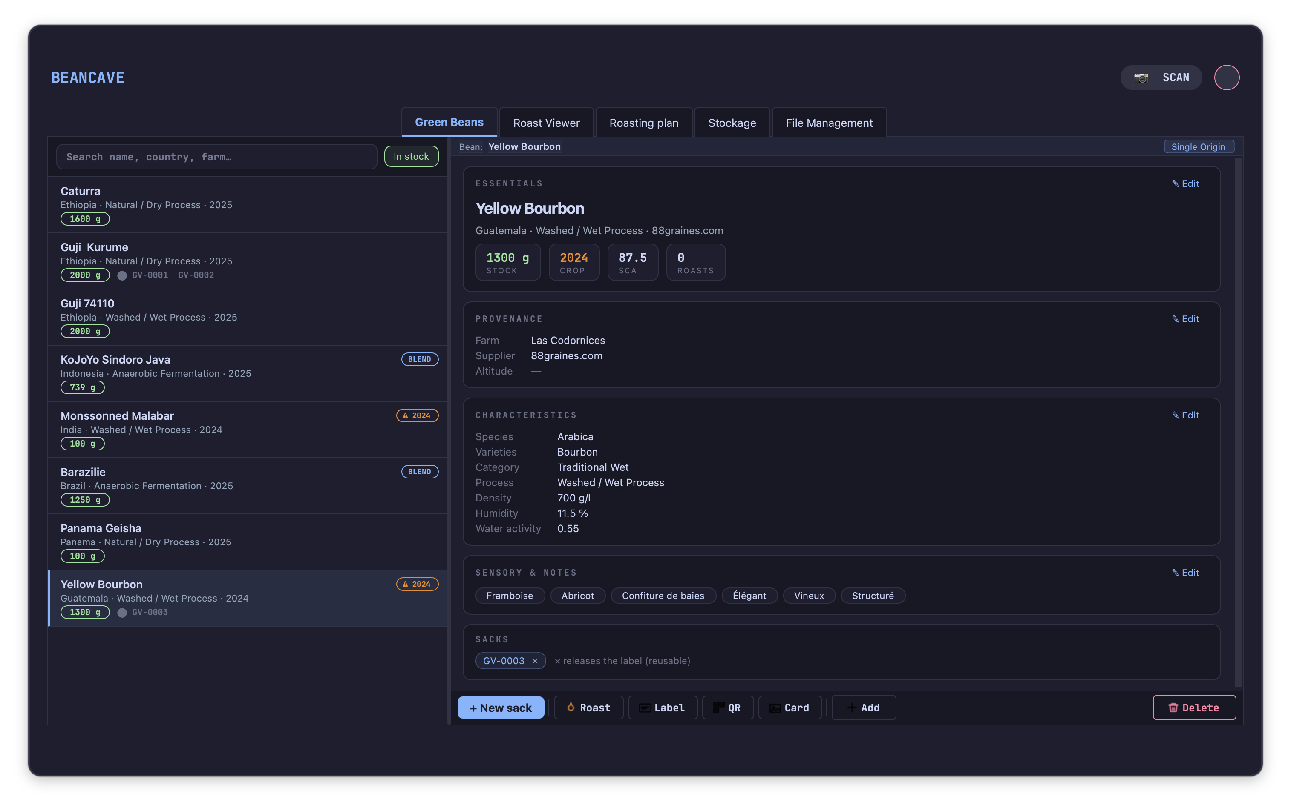Edit the Provenance section
This screenshot has width=1291, height=808.
(x=1185, y=318)
